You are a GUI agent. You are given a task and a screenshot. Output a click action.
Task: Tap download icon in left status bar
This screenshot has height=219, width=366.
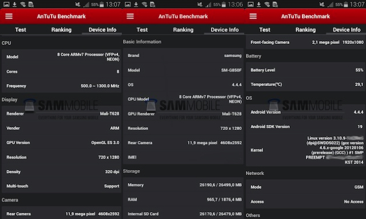coord(14,4)
